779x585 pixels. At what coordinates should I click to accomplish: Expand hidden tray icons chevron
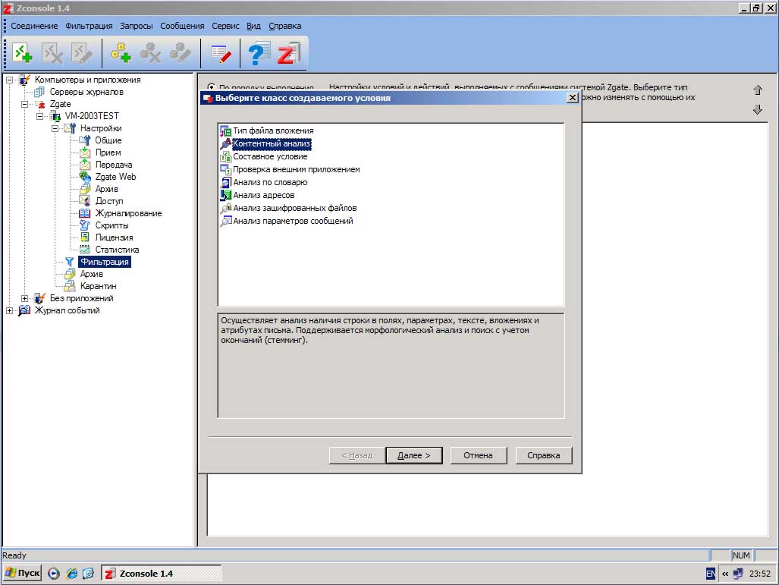tap(725, 574)
